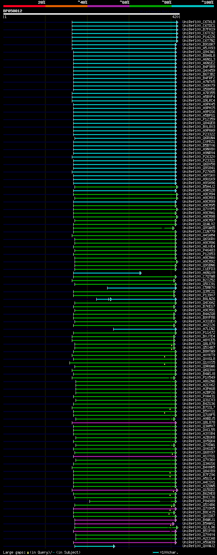Open hit UniRef100_C6TKL8
The width and height of the screenshot is (217, 555).
point(199,22)
